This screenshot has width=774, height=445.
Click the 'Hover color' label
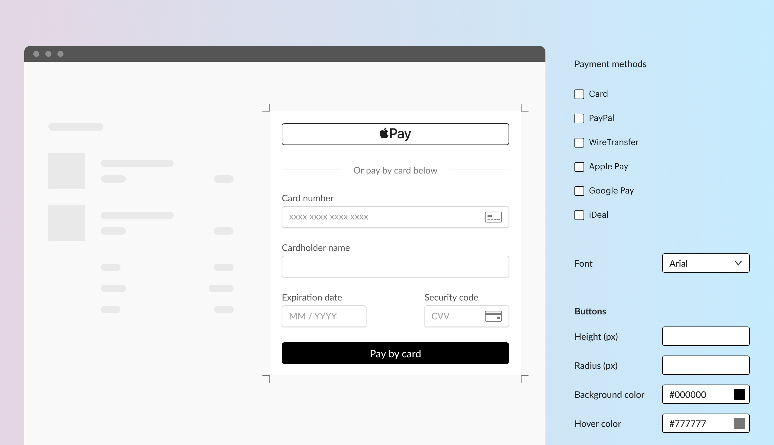(598, 423)
